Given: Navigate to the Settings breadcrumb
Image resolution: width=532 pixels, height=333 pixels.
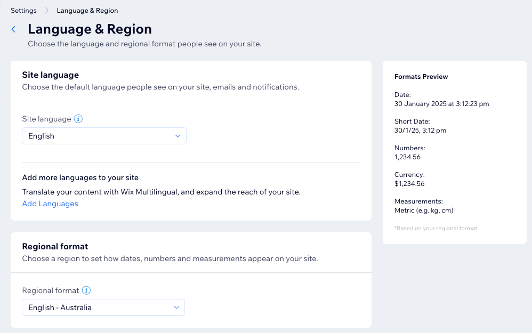Looking at the screenshot, I should tap(23, 11).
